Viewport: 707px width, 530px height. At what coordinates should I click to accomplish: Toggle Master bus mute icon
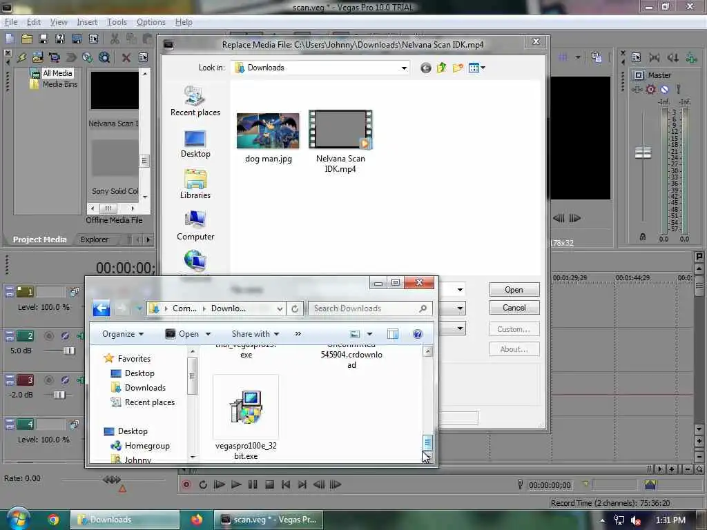click(664, 89)
